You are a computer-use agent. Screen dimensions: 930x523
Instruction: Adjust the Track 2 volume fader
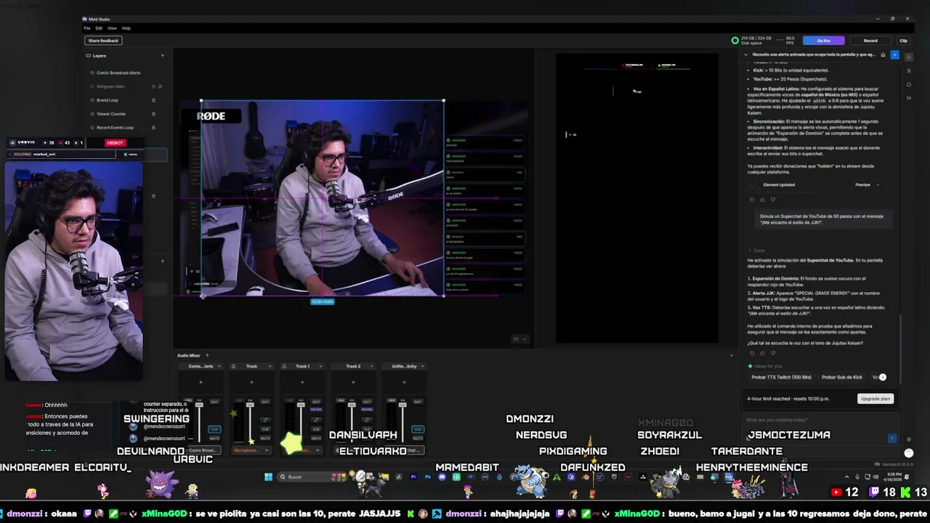tap(352, 405)
